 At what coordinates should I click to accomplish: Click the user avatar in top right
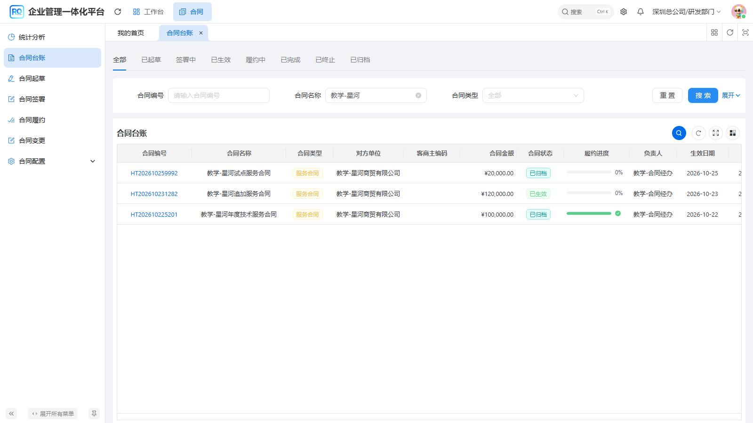click(x=739, y=12)
